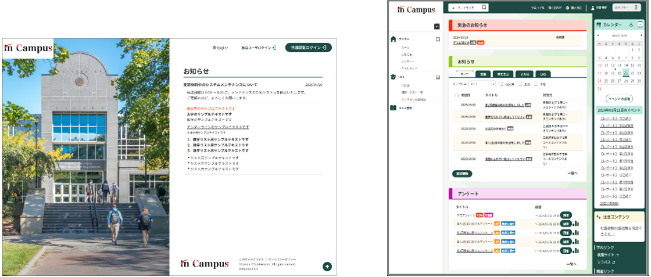Collapse the ポータル menu section toggle
Viewport: 651px width, 277px height.
point(437,39)
